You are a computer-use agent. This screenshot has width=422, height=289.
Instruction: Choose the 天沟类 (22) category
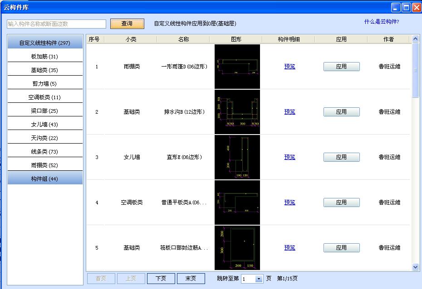point(45,138)
